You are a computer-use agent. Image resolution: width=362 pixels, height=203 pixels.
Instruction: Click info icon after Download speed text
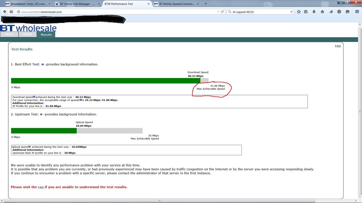click(34, 97)
